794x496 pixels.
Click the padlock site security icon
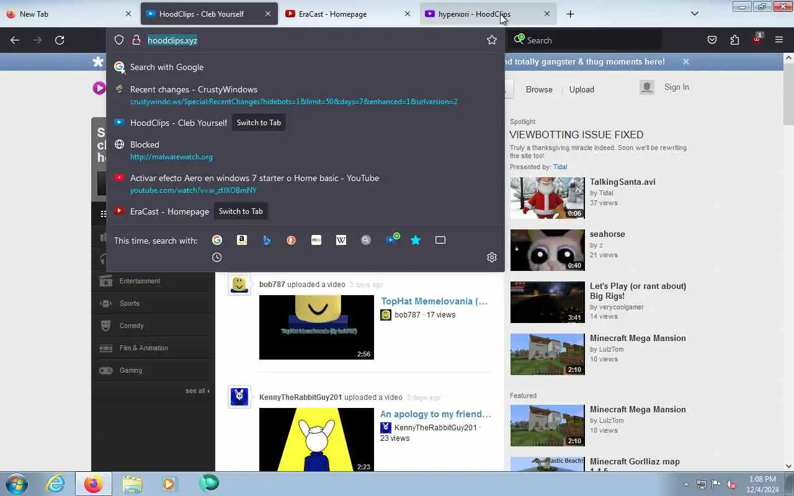136,40
